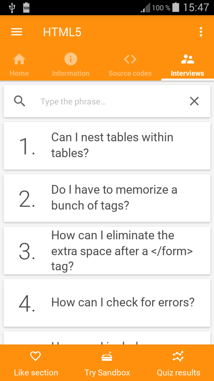
Task: Switch to the Source codes tab label
Action: (x=130, y=73)
